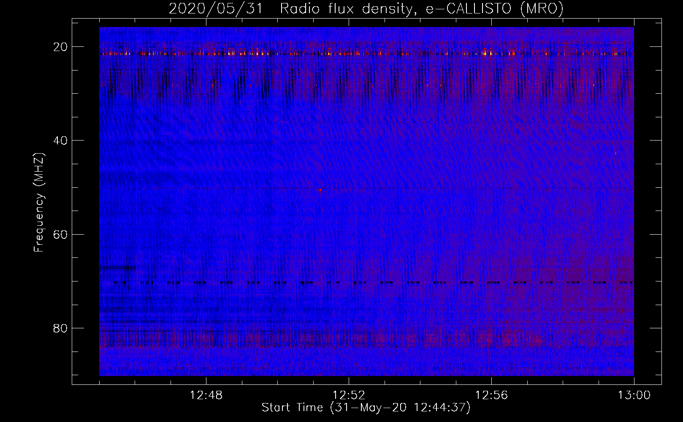Click the '60' frequency tick label
Image resolution: width=683 pixels, height=422 pixels.
tap(61, 234)
